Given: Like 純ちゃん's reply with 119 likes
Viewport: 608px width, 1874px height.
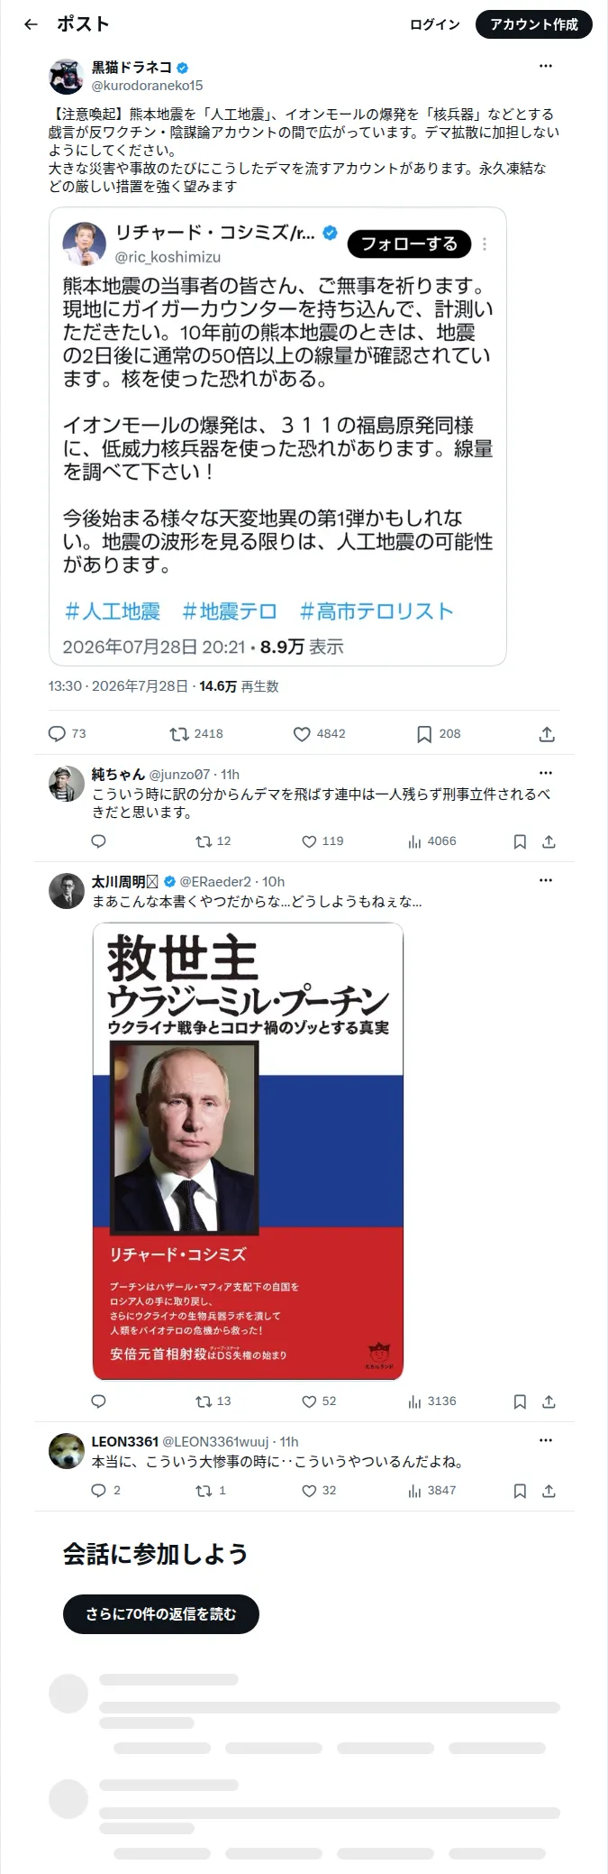Looking at the screenshot, I should pos(309,841).
